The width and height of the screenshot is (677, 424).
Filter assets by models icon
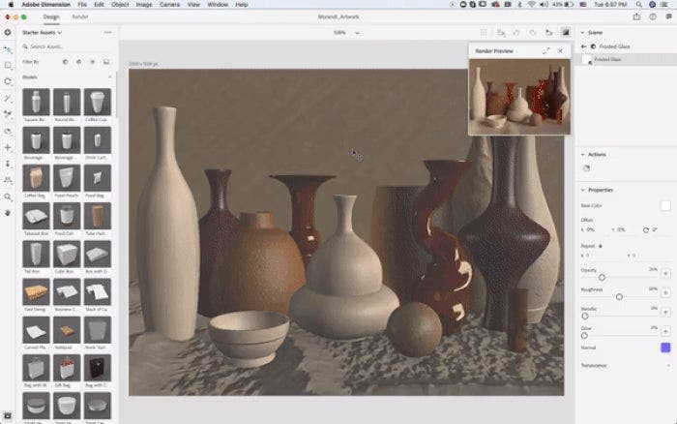(65, 62)
